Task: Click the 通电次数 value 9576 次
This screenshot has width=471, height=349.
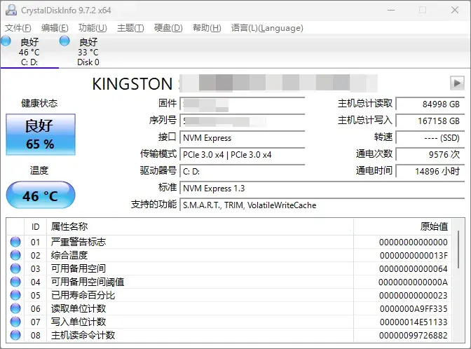Action: [x=430, y=155]
